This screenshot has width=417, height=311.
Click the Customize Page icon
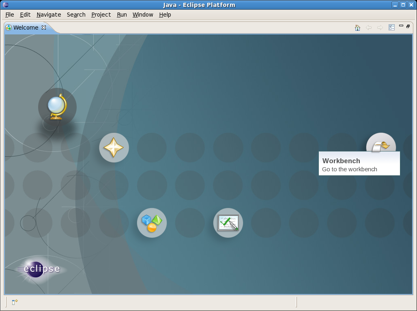coord(391,28)
